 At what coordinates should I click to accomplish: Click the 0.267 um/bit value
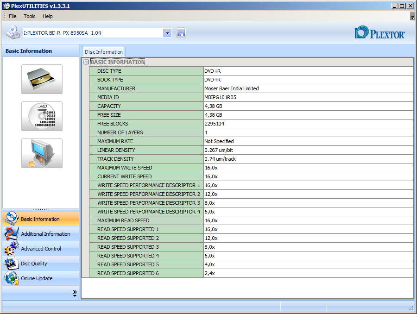click(x=219, y=150)
